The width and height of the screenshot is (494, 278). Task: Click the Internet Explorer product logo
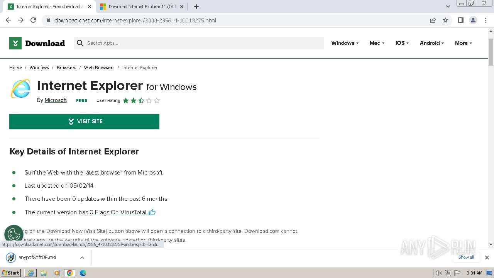click(x=20, y=89)
